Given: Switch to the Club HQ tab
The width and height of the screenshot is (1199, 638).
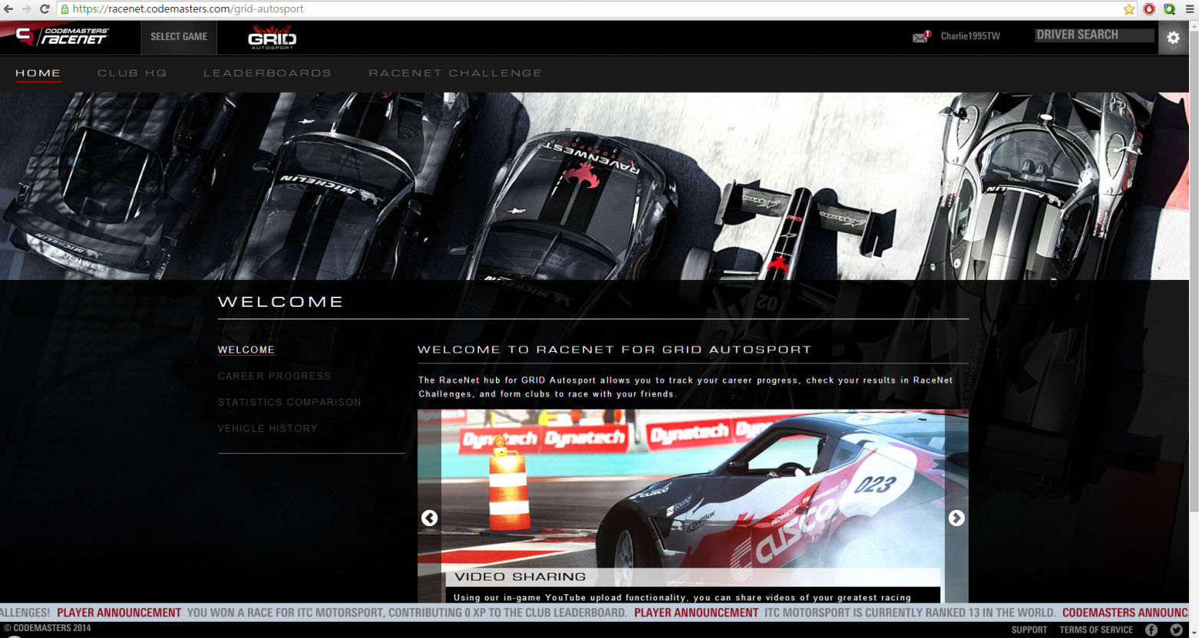Looking at the screenshot, I should pos(132,73).
